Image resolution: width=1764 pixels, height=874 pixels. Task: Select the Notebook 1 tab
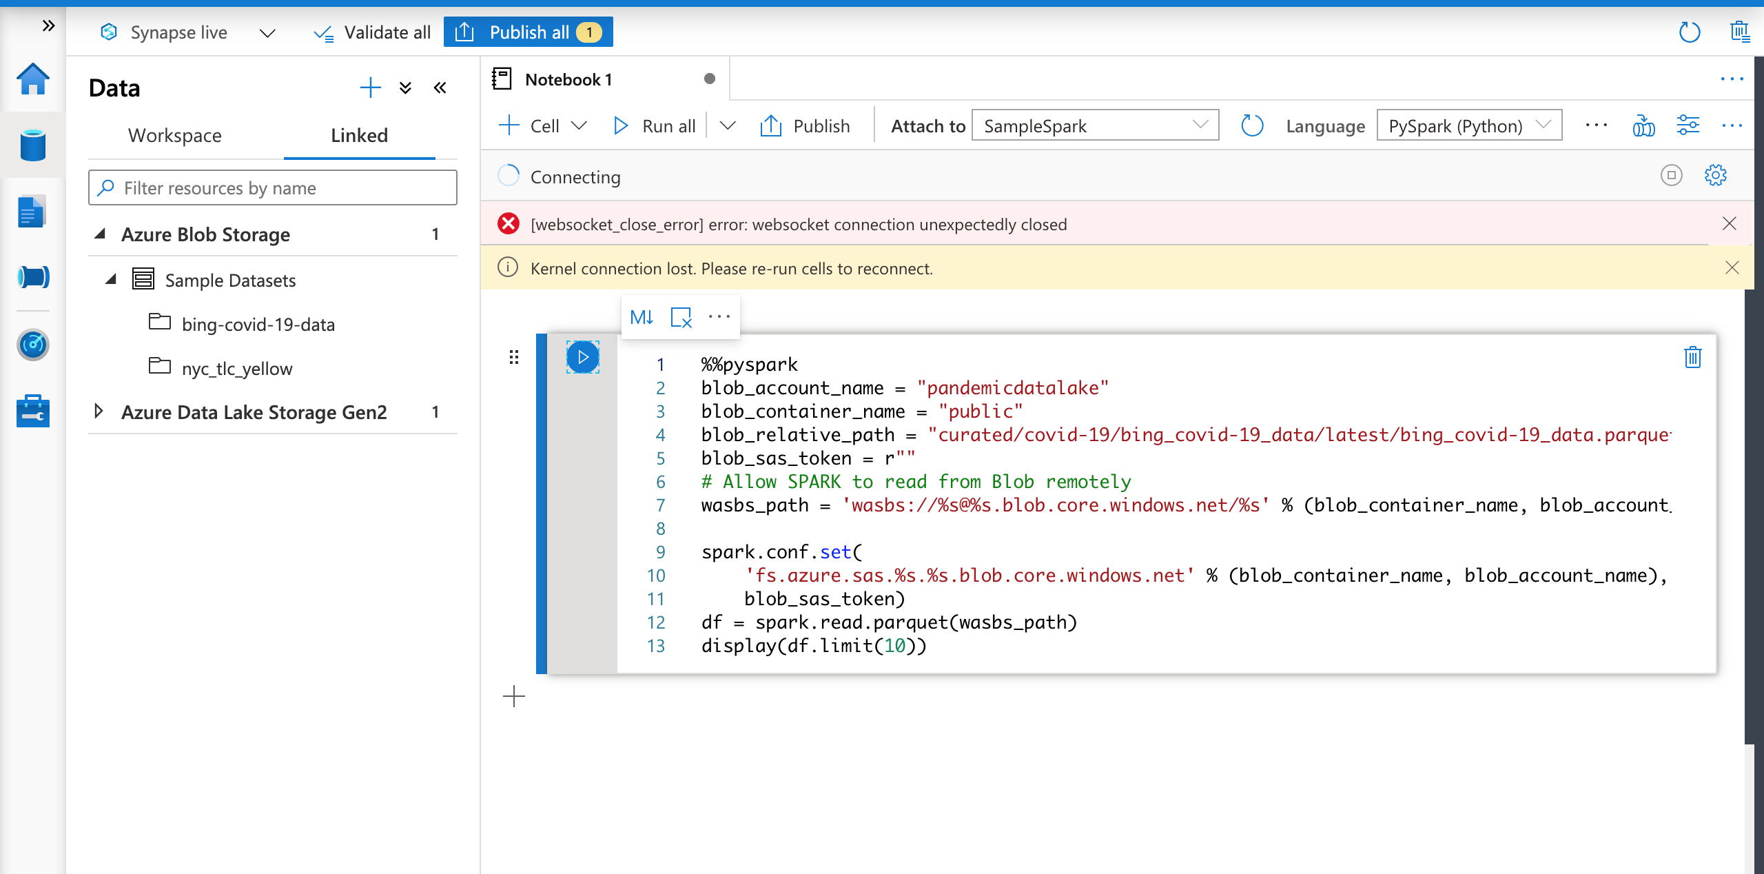[x=568, y=79]
